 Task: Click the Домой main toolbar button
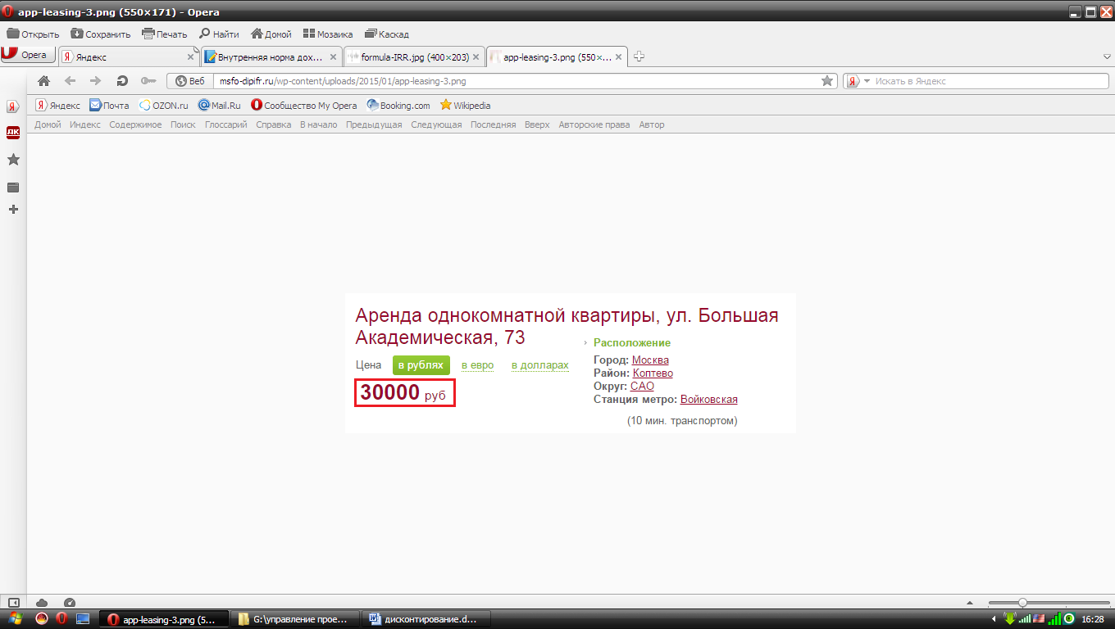(271, 34)
